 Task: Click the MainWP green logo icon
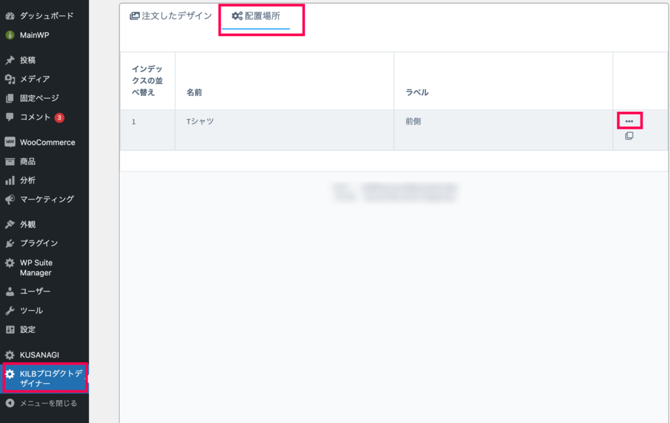point(10,35)
